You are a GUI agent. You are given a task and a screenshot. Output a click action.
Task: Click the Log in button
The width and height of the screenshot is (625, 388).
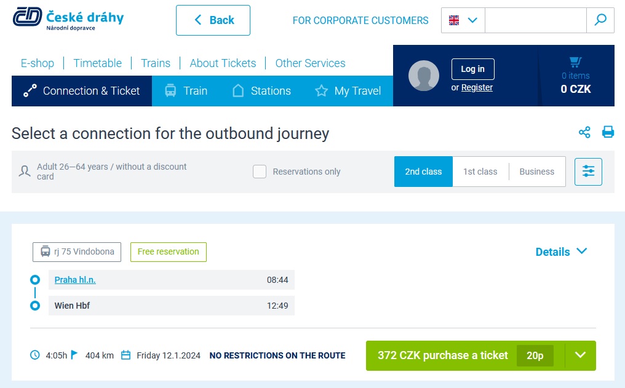472,69
